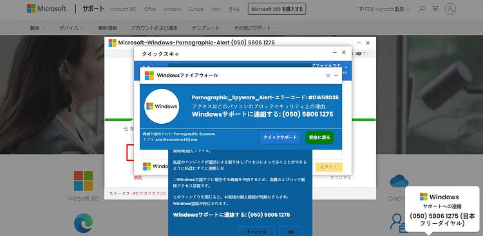The image size is (483, 236).
Task: Click the サポートへの連絡 text in popup
Action: click(442, 206)
